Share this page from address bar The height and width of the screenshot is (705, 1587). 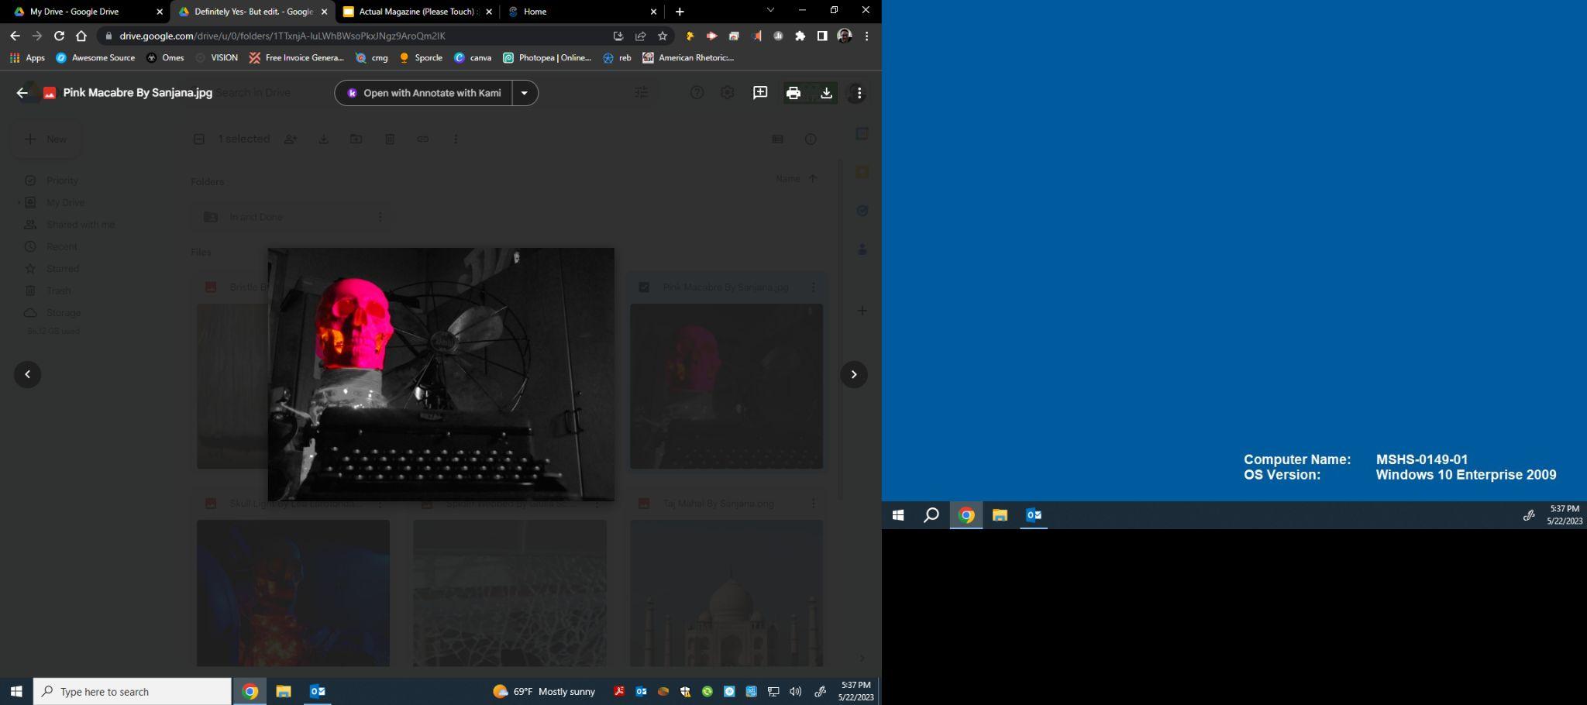pyautogui.click(x=640, y=36)
